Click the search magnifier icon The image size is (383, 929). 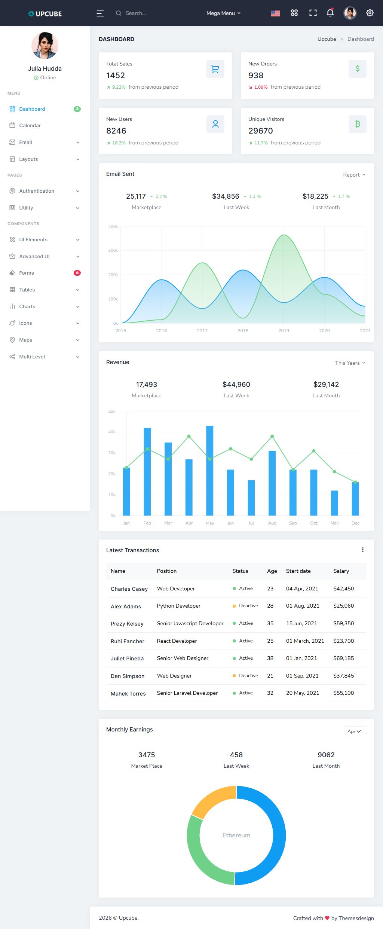click(119, 13)
